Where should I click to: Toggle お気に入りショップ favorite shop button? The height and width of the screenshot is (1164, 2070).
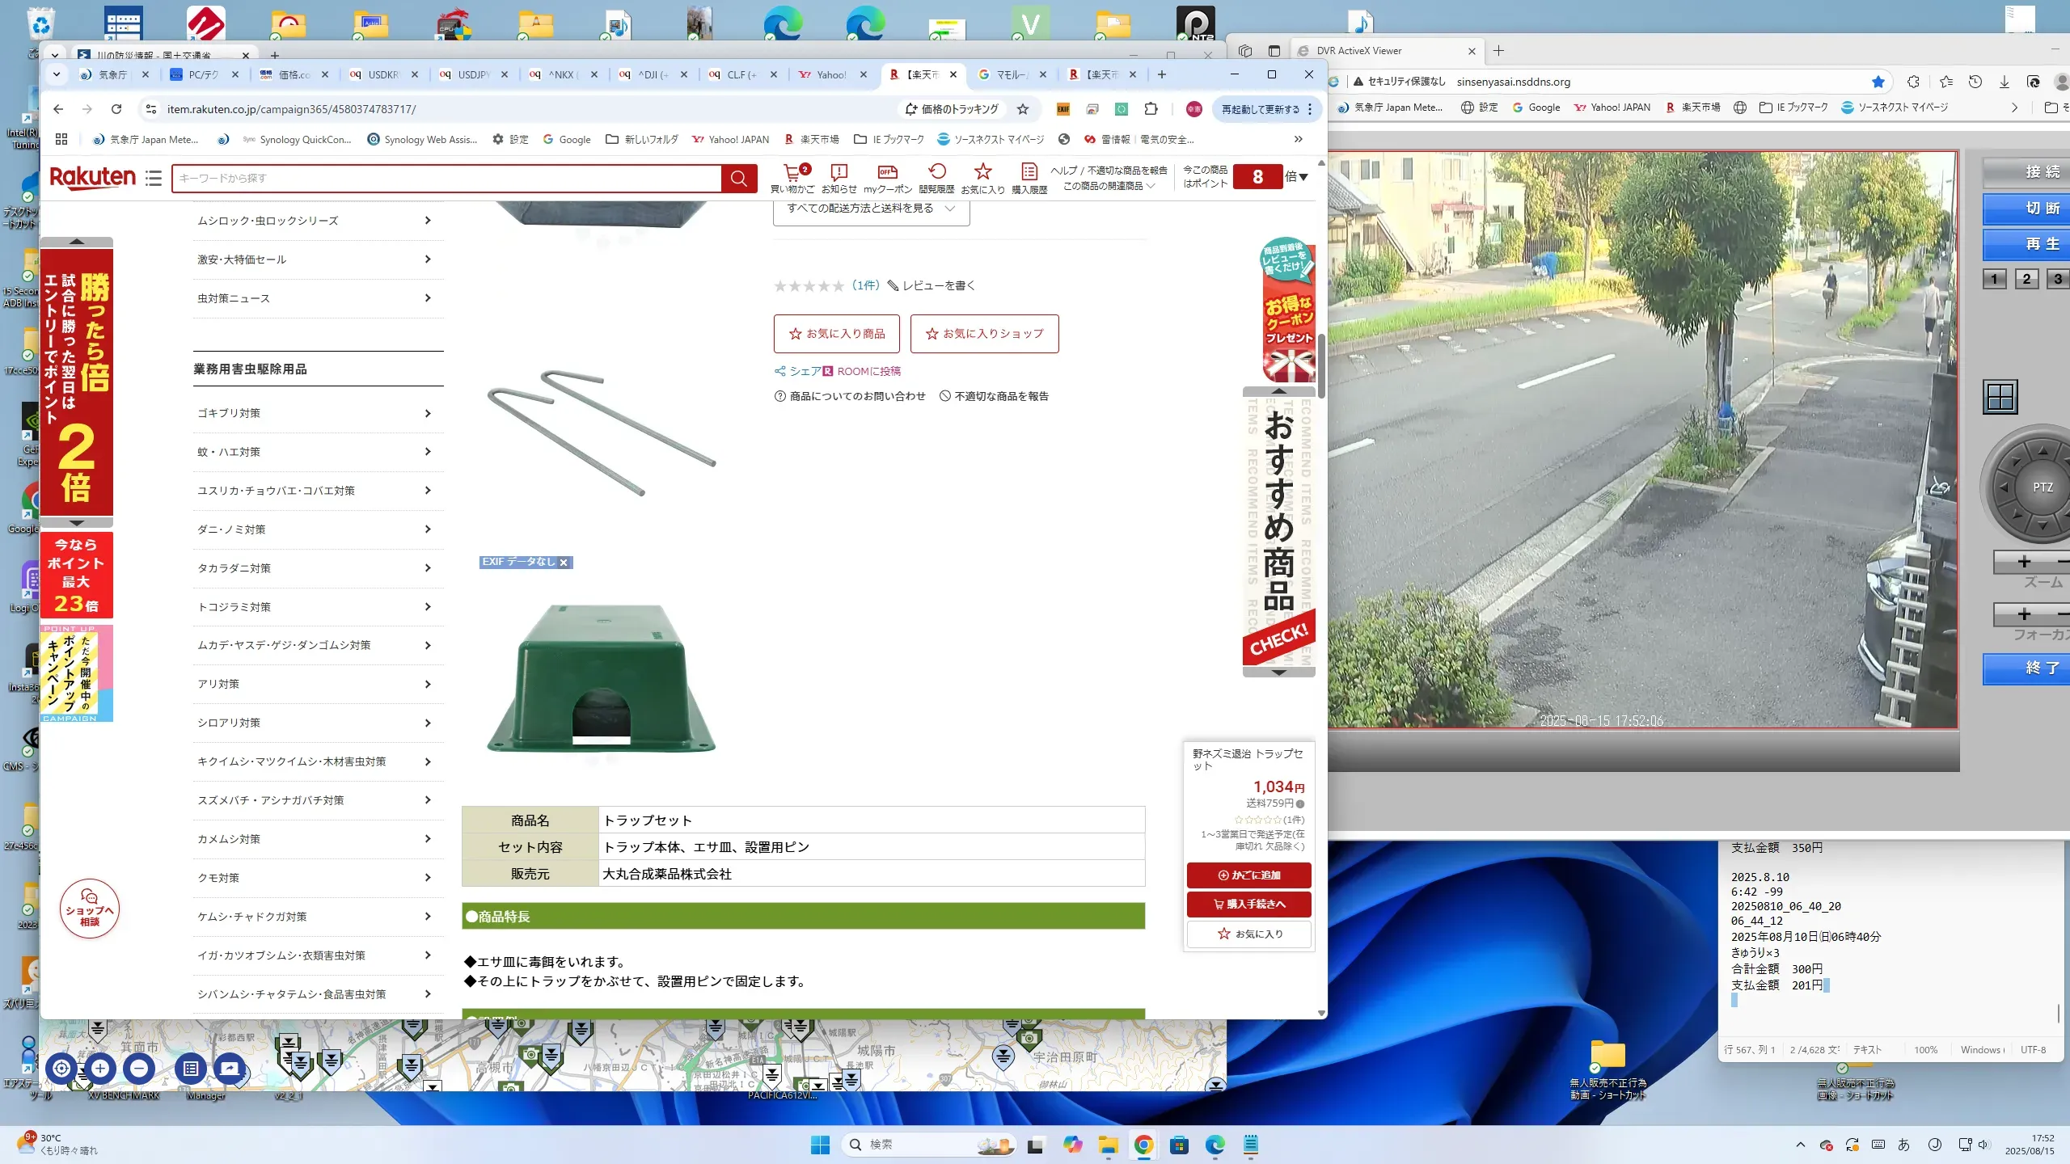[x=984, y=334]
